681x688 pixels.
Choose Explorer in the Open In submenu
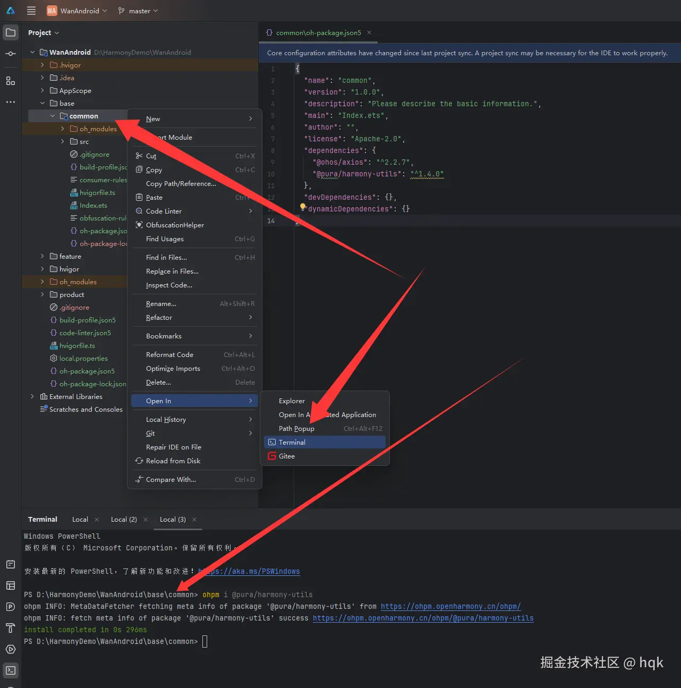pyautogui.click(x=325, y=401)
